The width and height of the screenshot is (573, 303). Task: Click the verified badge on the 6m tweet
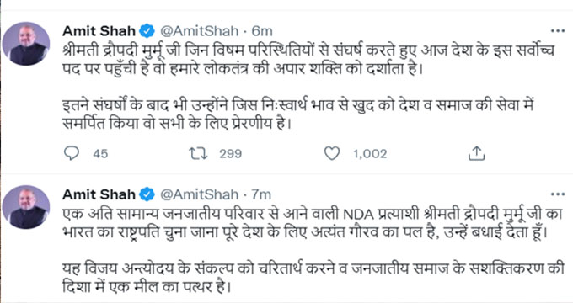tap(147, 31)
